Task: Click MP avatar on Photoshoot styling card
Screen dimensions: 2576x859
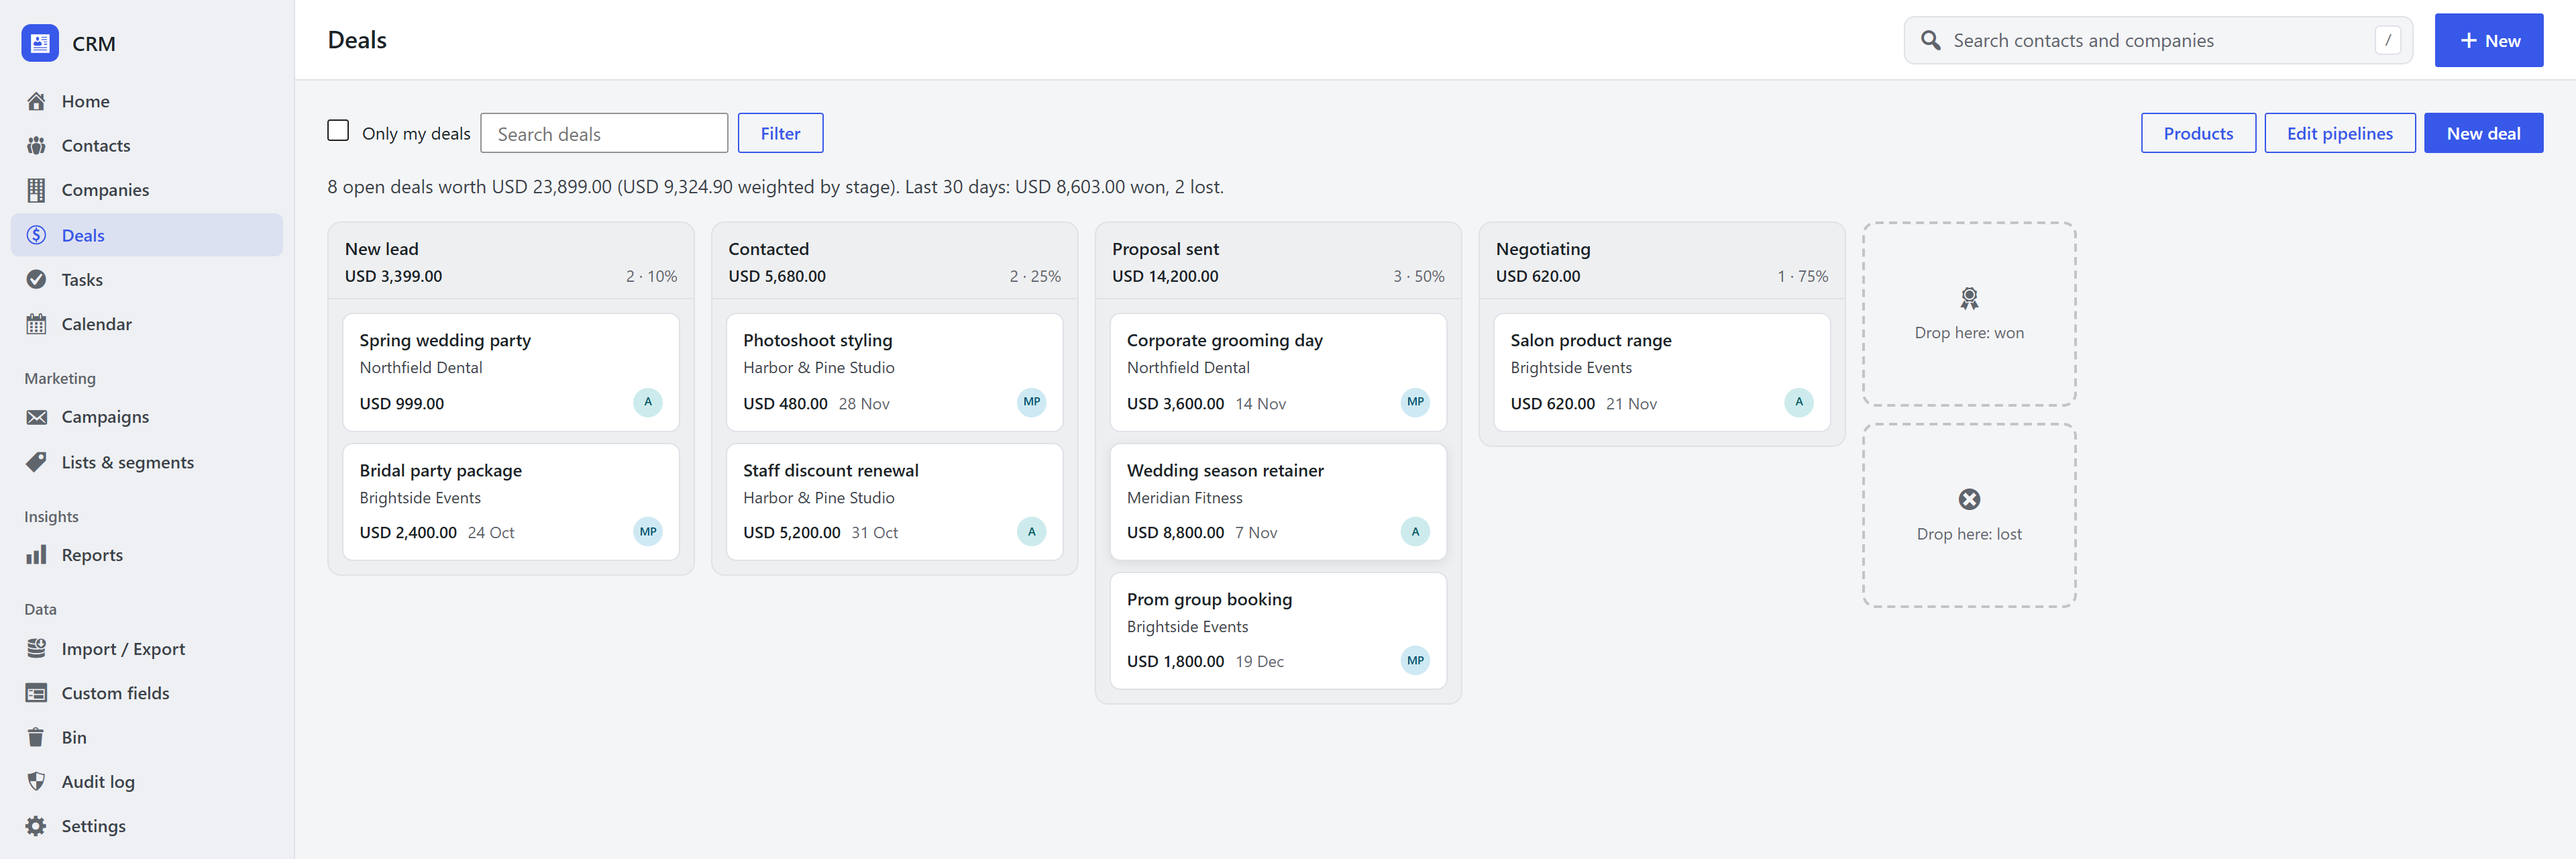Action: coord(1031,402)
